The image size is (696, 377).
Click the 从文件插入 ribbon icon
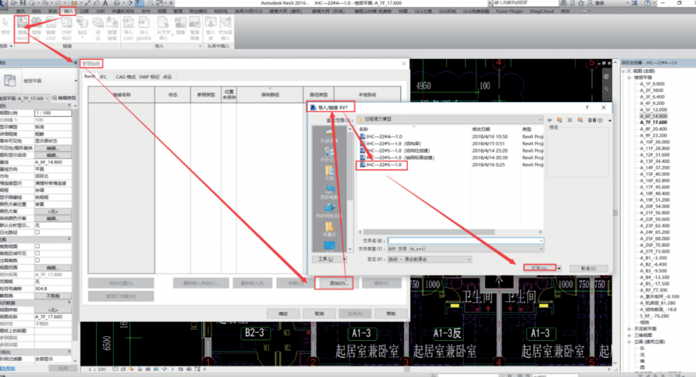(x=164, y=29)
